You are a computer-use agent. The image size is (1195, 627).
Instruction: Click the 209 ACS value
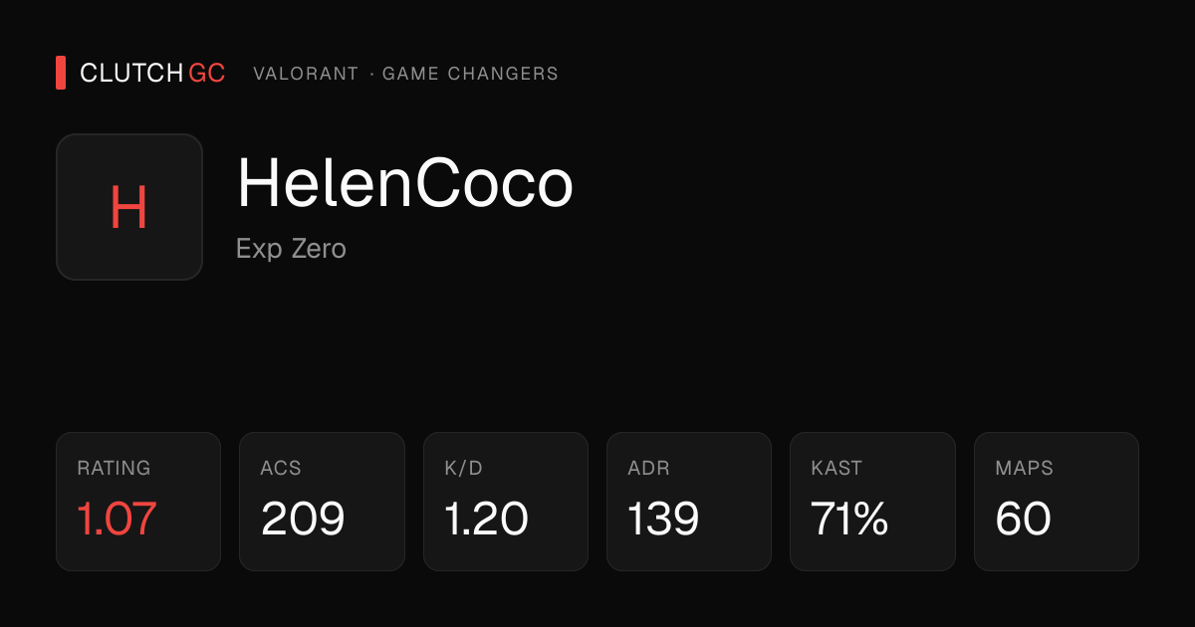(303, 520)
